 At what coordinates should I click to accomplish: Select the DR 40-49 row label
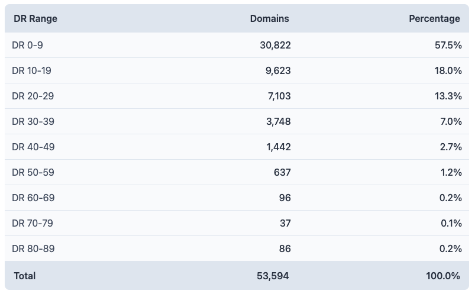pyautogui.click(x=33, y=147)
